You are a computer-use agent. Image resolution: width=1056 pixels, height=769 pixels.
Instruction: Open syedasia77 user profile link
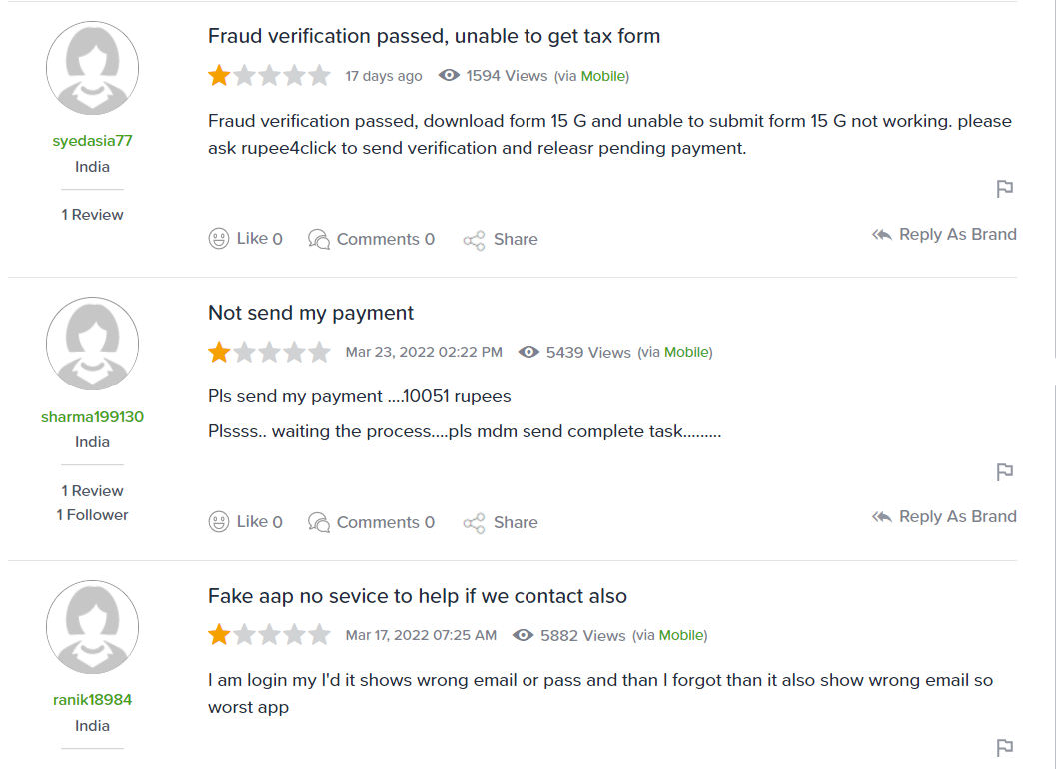click(x=92, y=141)
